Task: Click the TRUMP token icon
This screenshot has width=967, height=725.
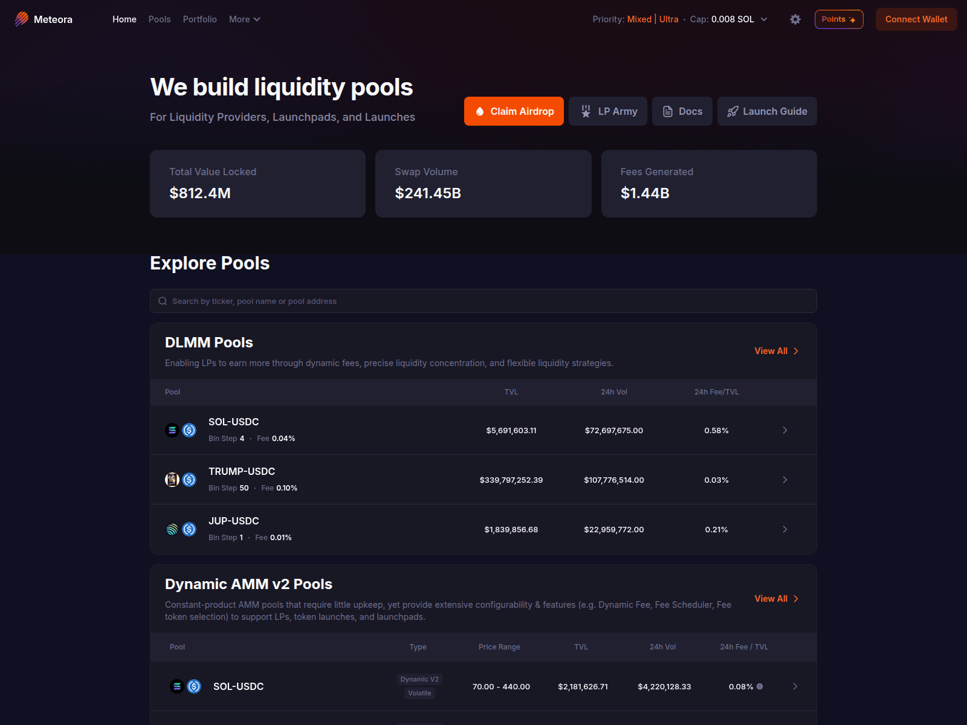Action: click(172, 480)
